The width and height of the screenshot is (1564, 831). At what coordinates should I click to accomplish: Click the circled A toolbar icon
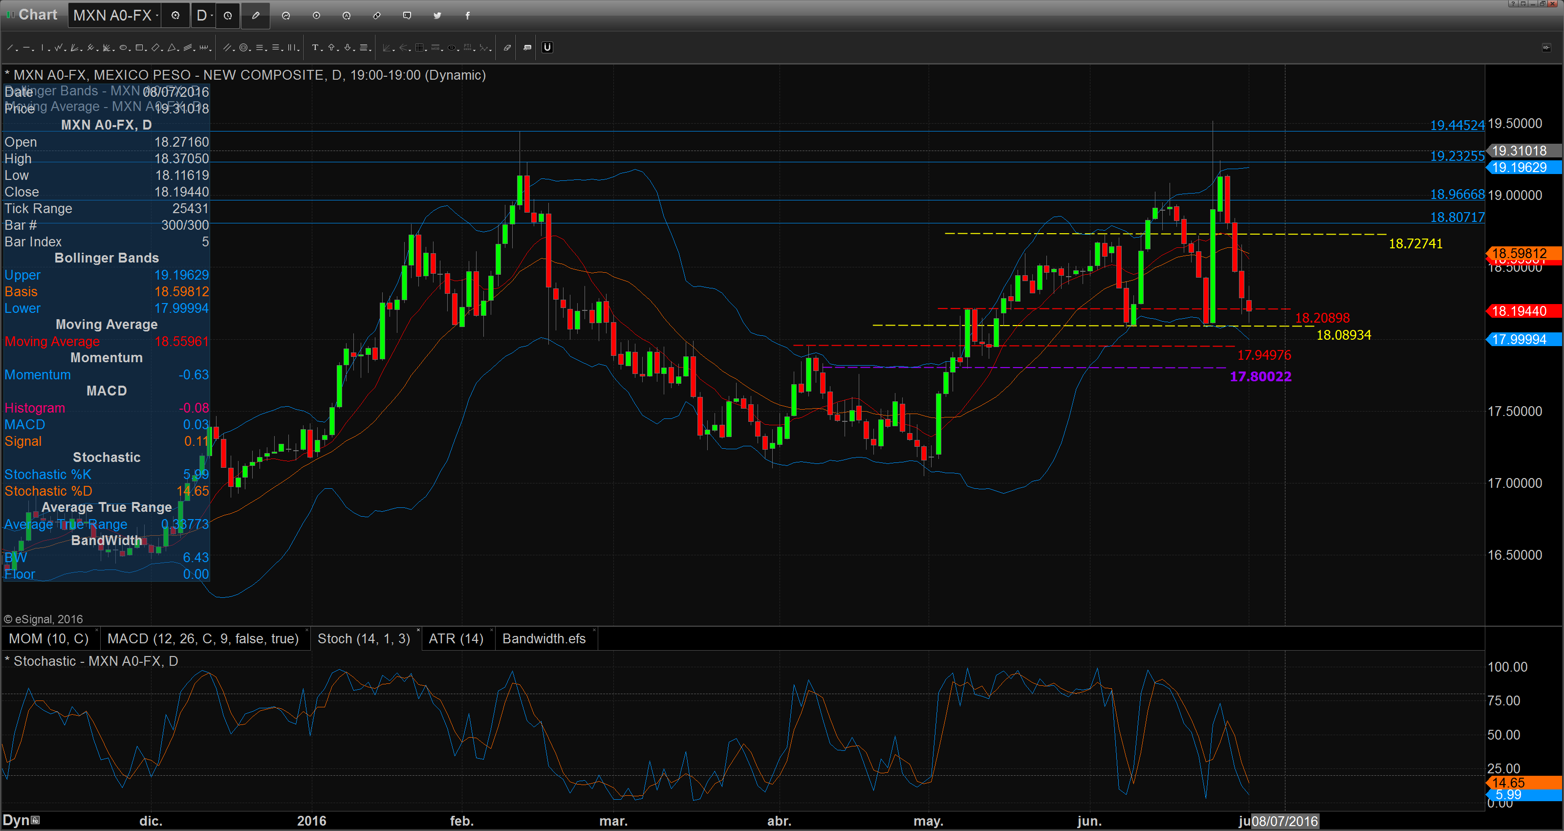[347, 16]
